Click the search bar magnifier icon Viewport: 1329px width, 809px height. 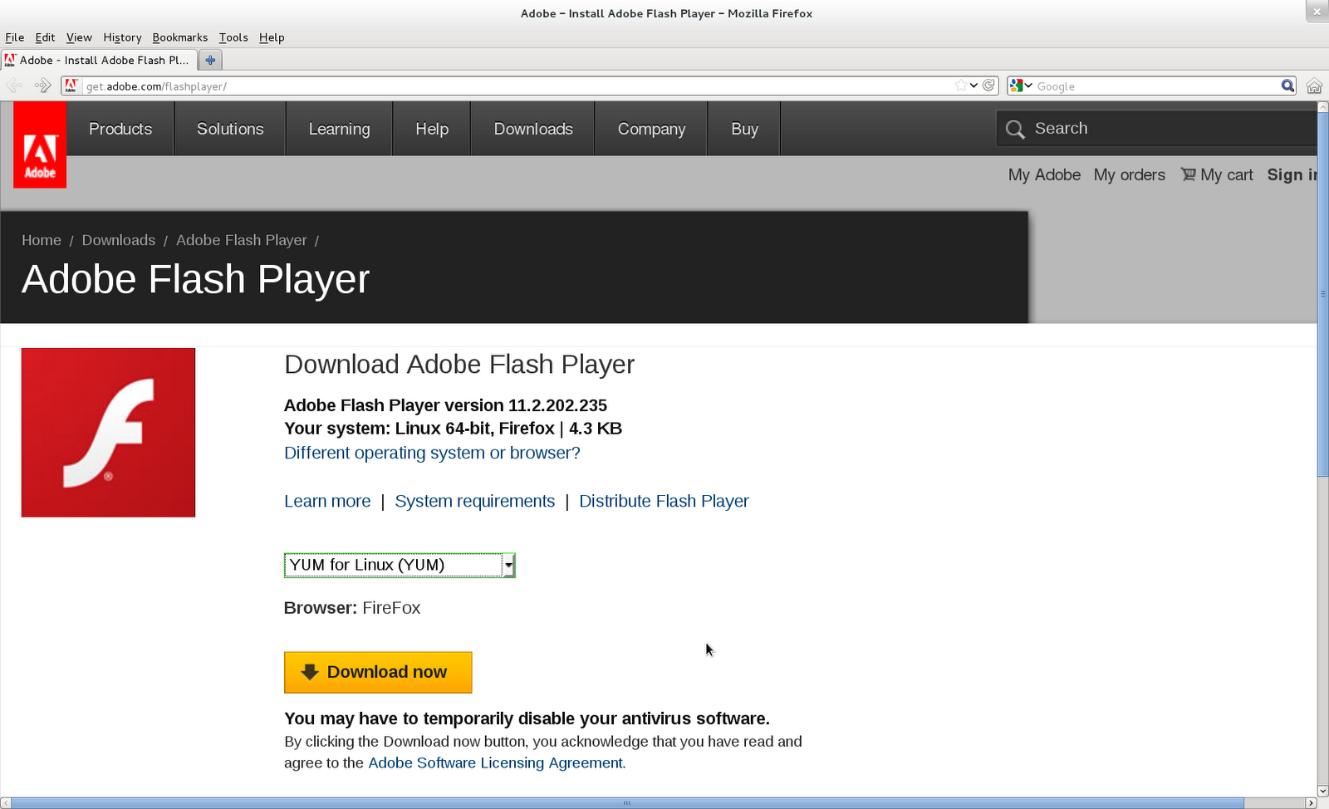tap(1287, 86)
